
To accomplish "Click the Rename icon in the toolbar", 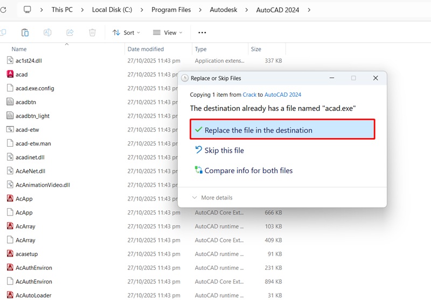I will click(x=47, y=33).
